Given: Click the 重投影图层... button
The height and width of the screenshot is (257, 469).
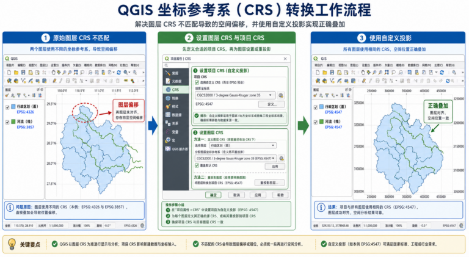Looking at the screenshot, I should (269, 183).
